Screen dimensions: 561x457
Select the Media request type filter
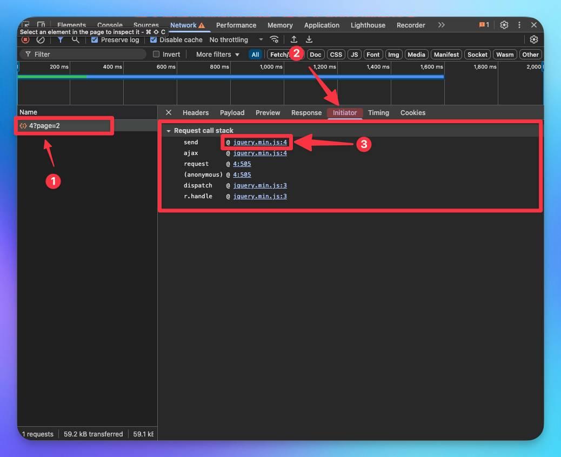[x=416, y=55]
